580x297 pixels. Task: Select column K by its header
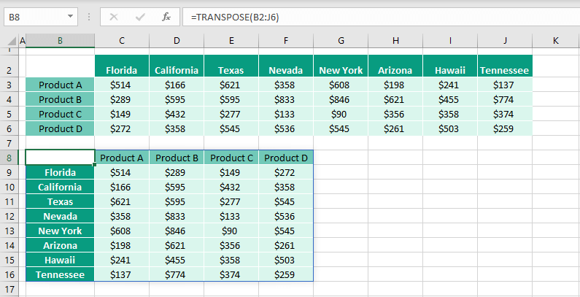tap(555, 41)
